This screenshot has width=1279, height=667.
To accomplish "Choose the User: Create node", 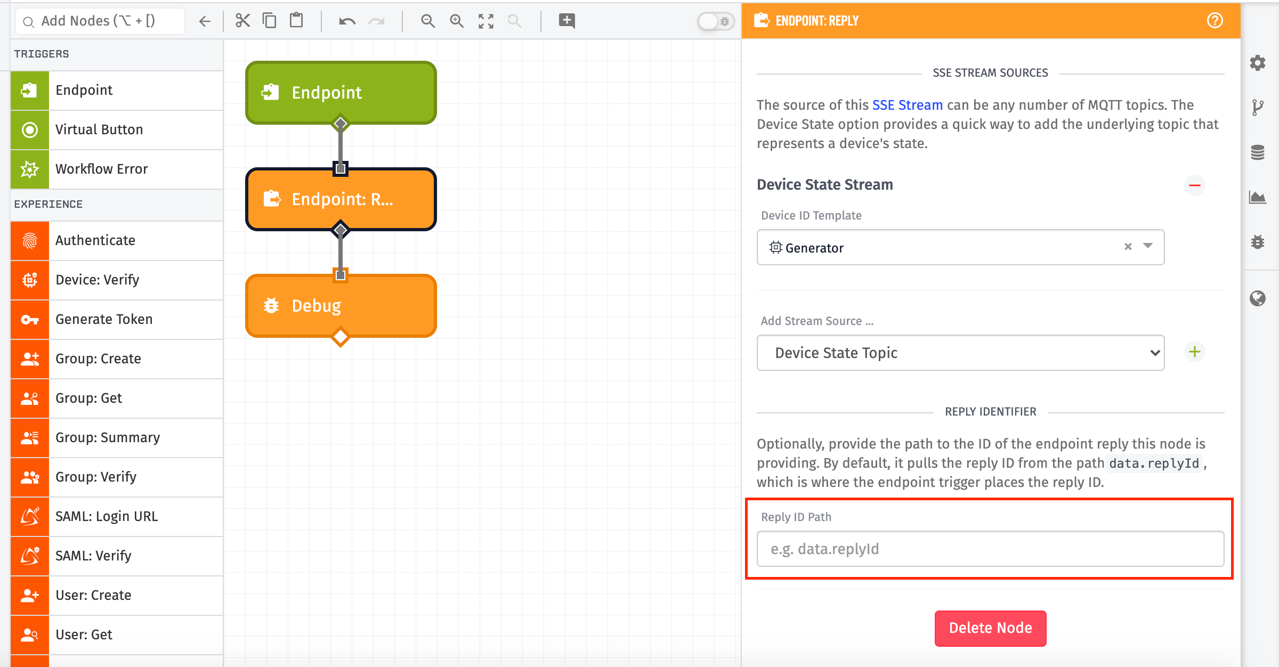I will [x=117, y=596].
